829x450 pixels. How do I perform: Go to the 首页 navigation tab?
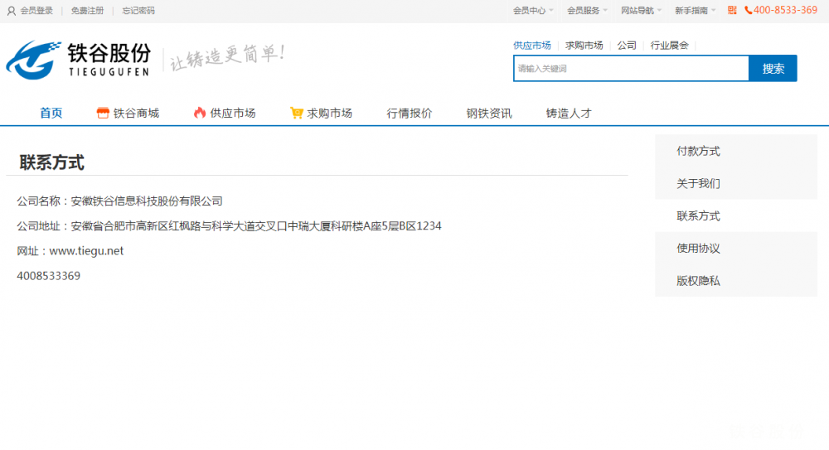[x=51, y=113]
